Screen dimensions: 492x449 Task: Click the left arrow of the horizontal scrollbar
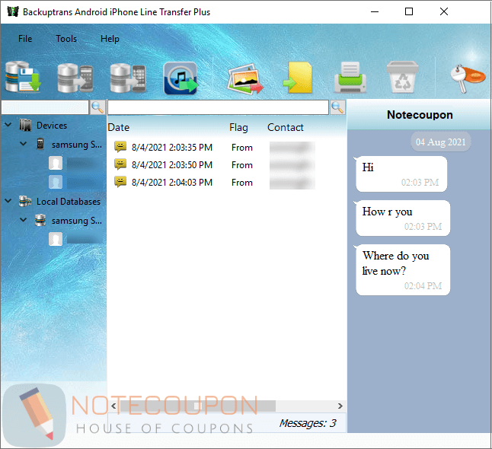[113, 406]
